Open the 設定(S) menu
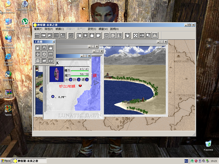This screenshot has width=219, height=164. pyautogui.click(x=92, y=29)
